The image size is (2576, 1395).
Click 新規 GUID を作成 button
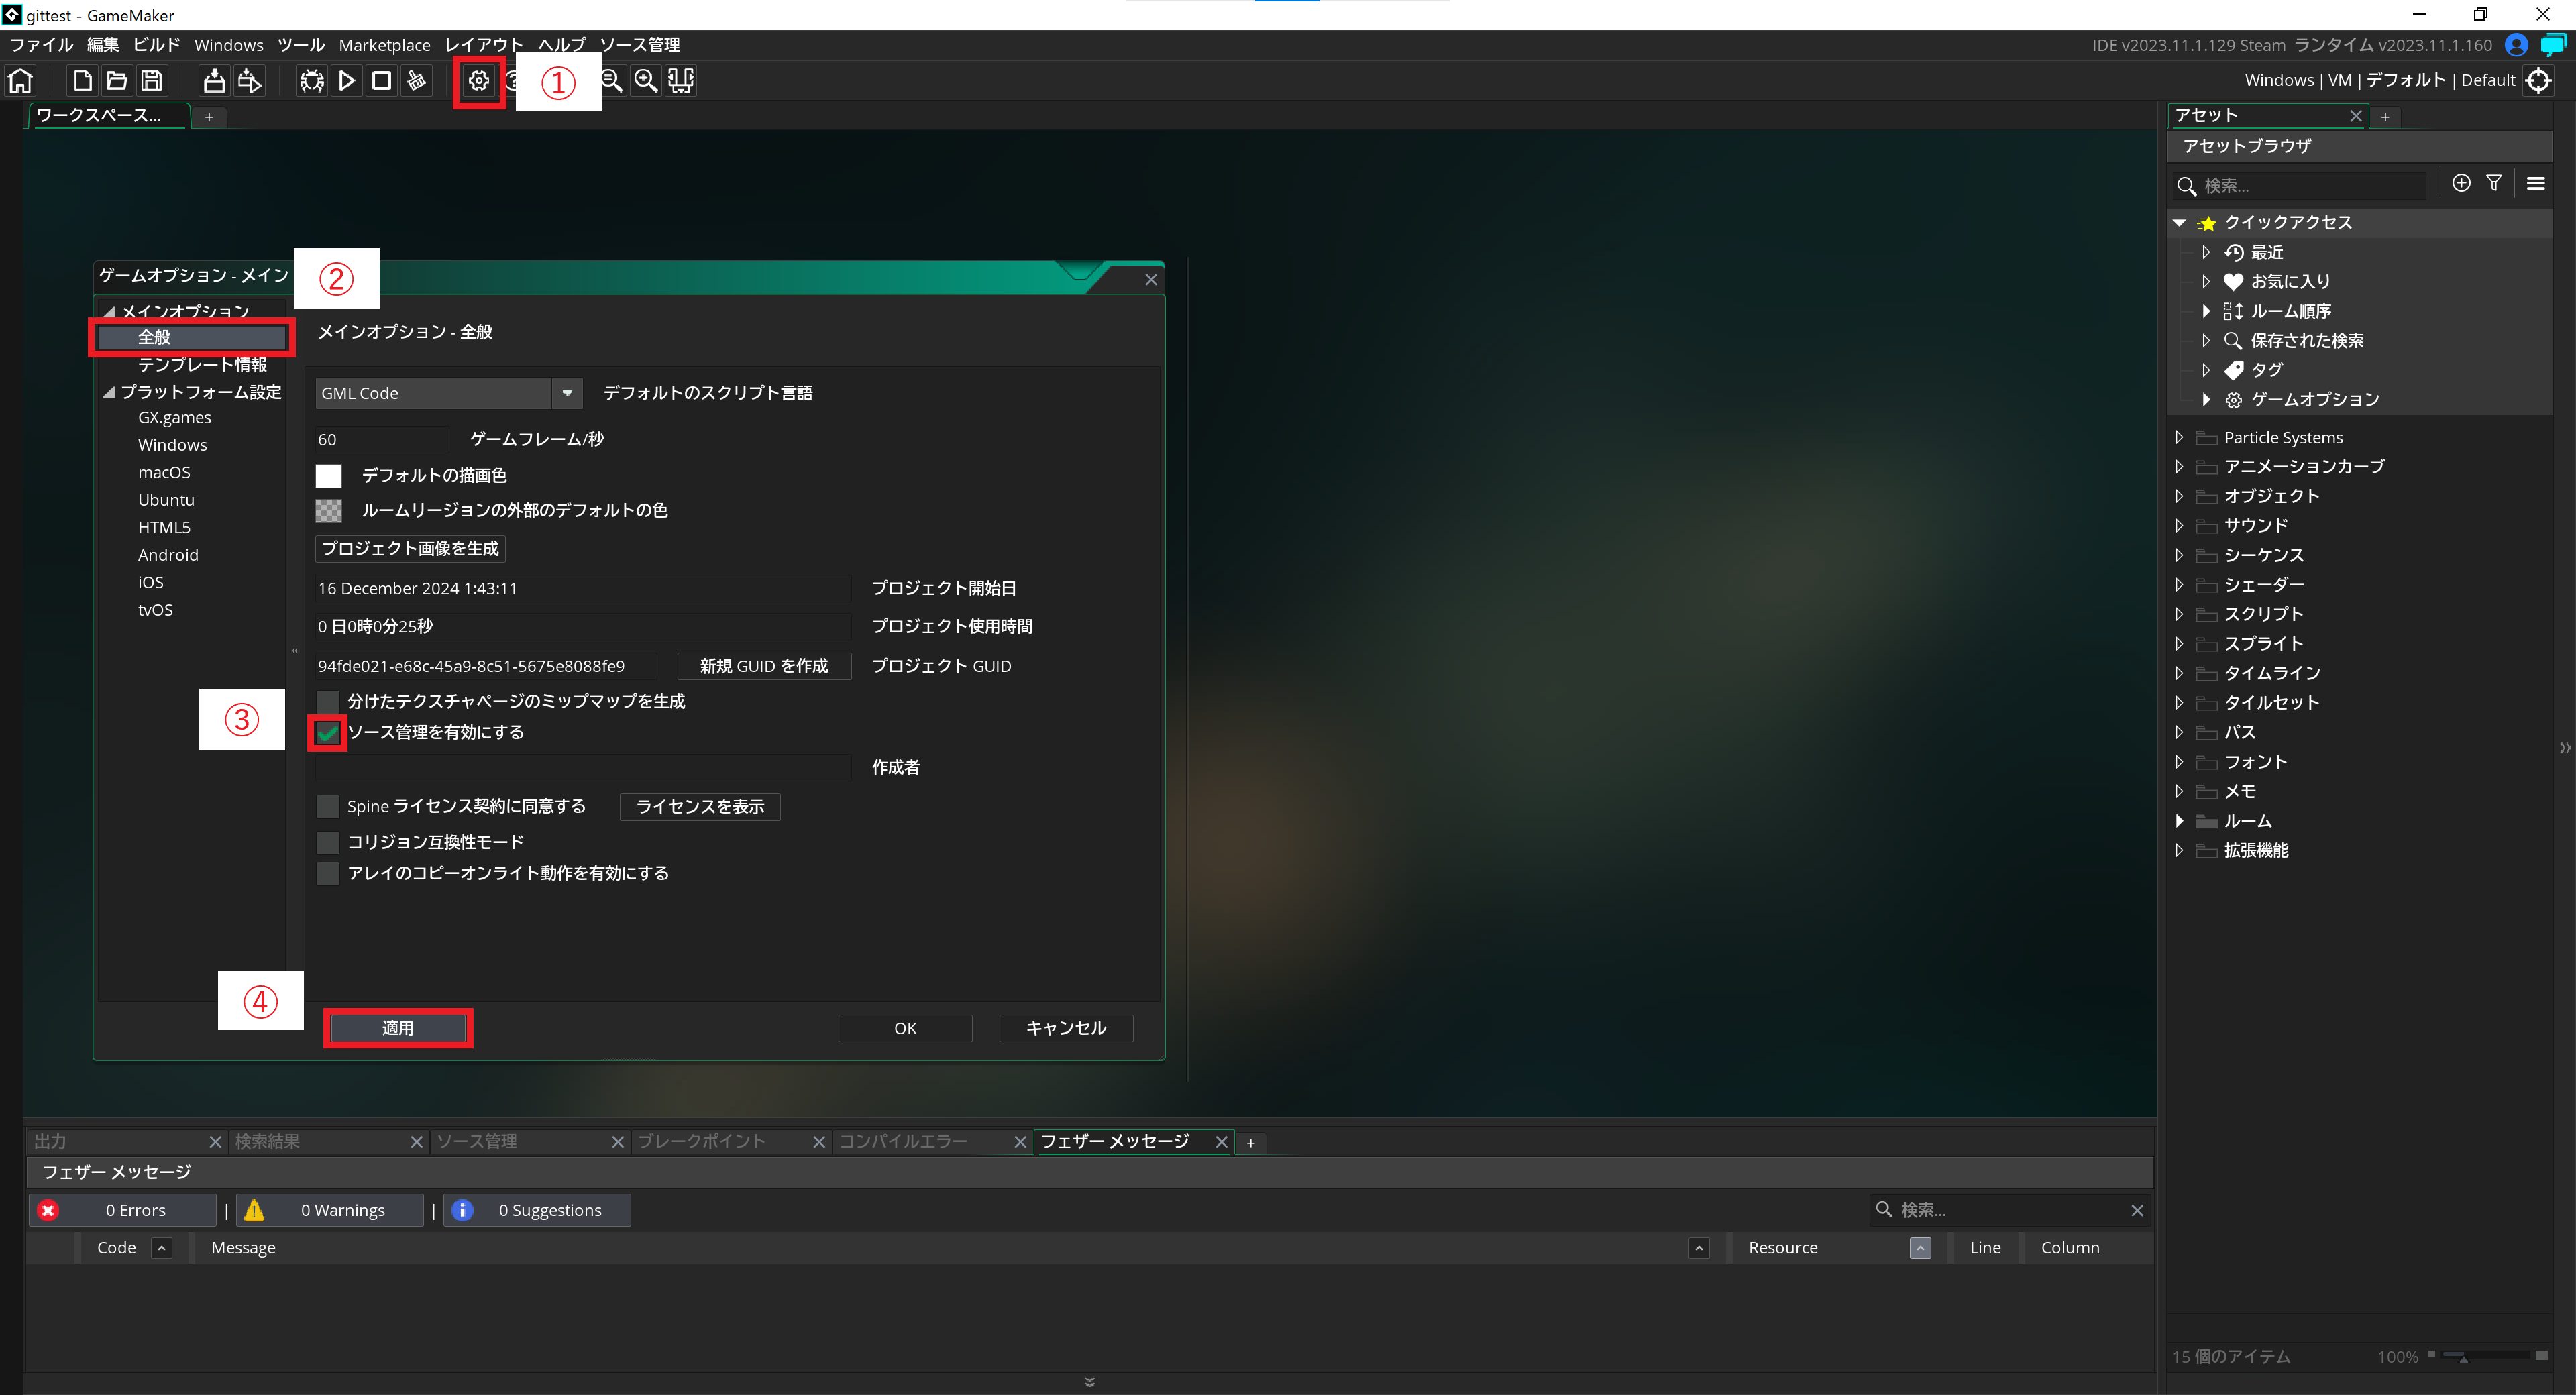(764, 666)
